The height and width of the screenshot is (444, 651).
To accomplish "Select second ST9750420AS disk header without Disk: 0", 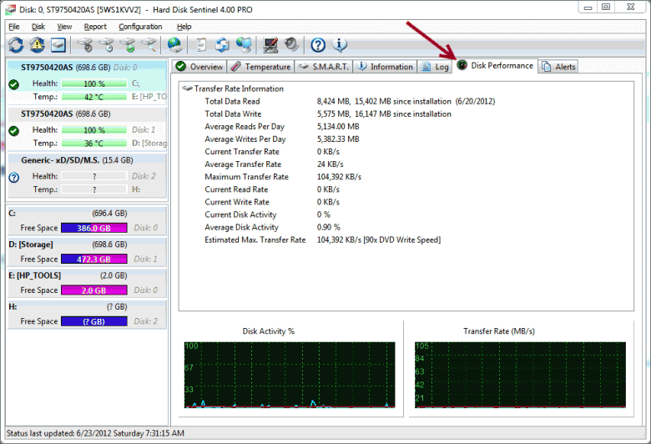I will coord(87,114).
